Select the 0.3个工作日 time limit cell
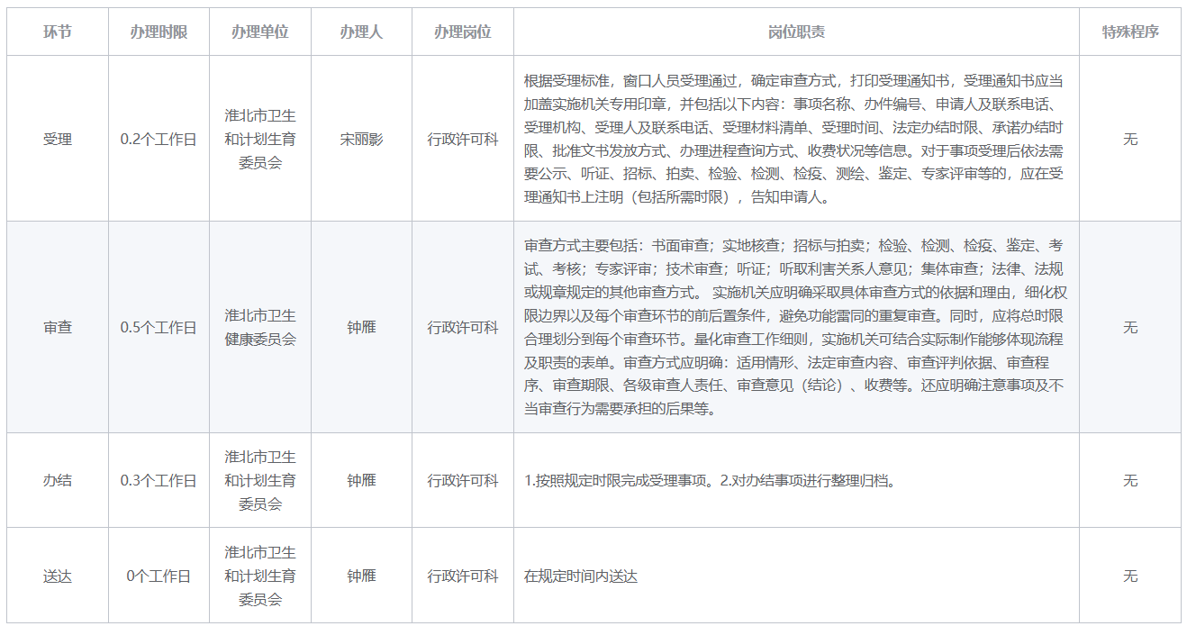1187x626 pixels. click(159, 481)
